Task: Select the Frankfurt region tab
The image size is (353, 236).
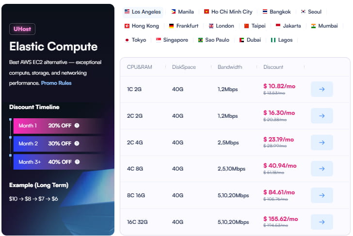Action: coord(183,26)
